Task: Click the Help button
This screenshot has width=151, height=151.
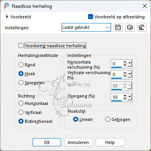Action: coord(110,142)
